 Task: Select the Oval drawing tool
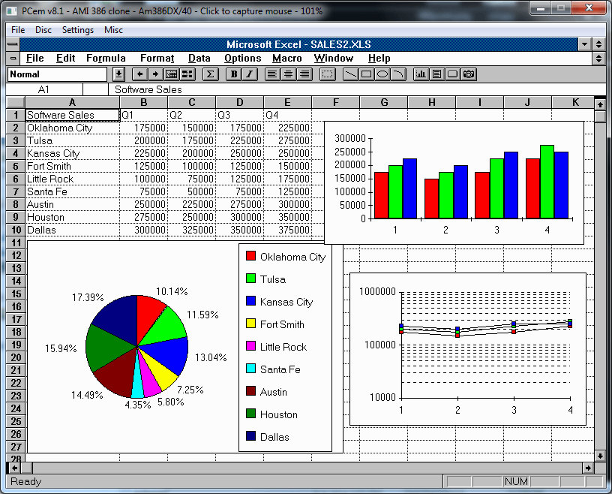click(382, 74)
